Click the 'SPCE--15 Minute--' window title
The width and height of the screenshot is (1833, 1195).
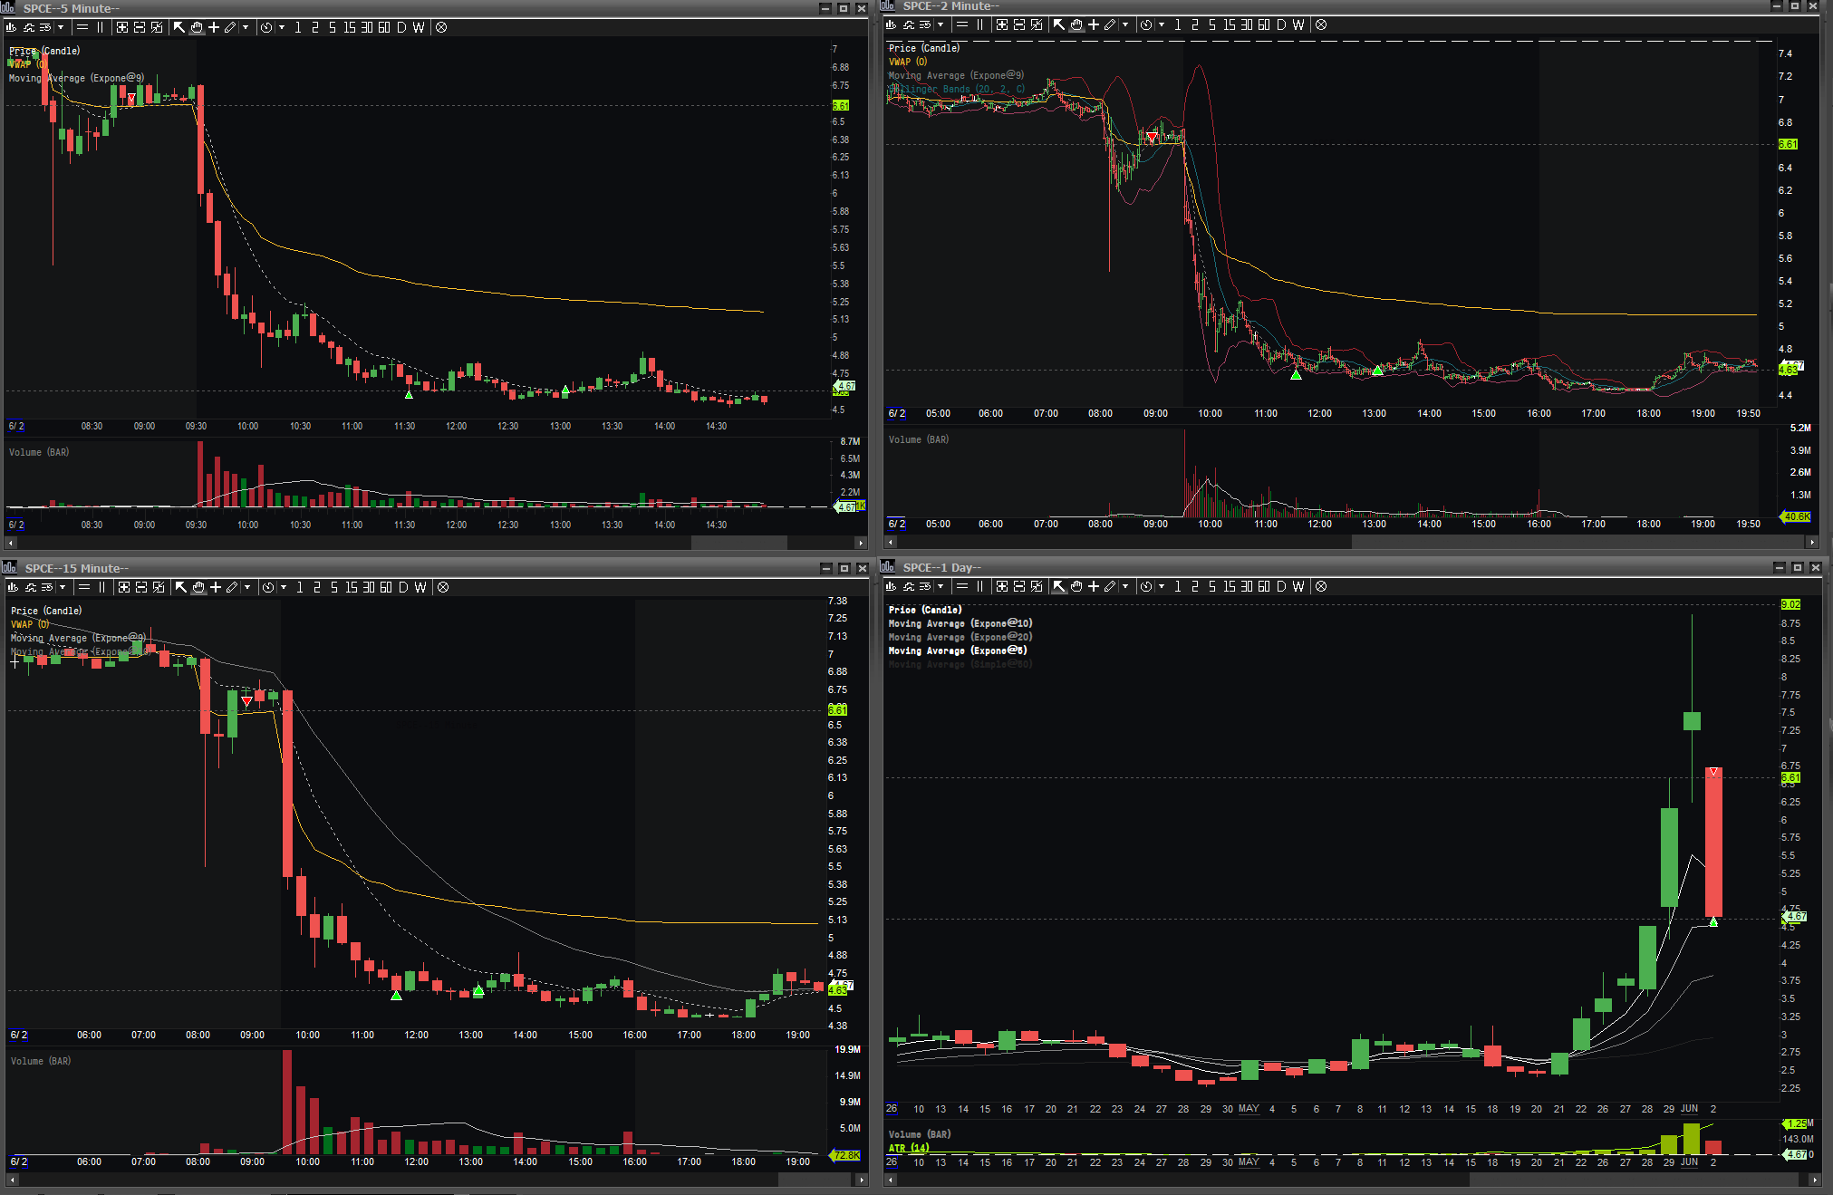(x=77, y=568)
